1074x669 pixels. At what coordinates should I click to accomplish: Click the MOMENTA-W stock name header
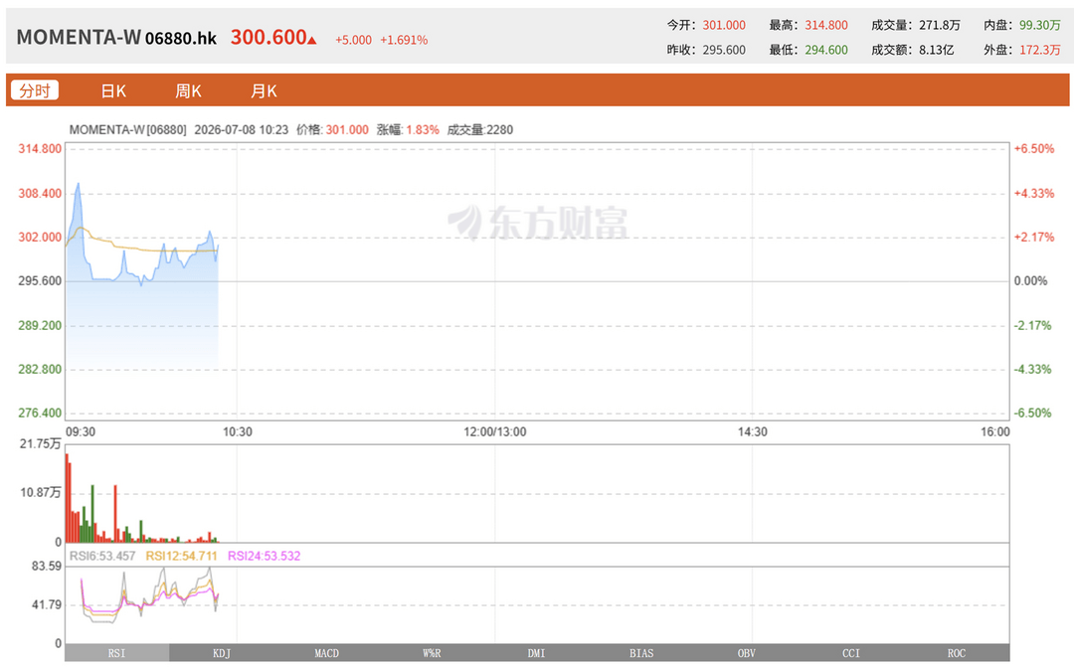click(x=79, y=37)
